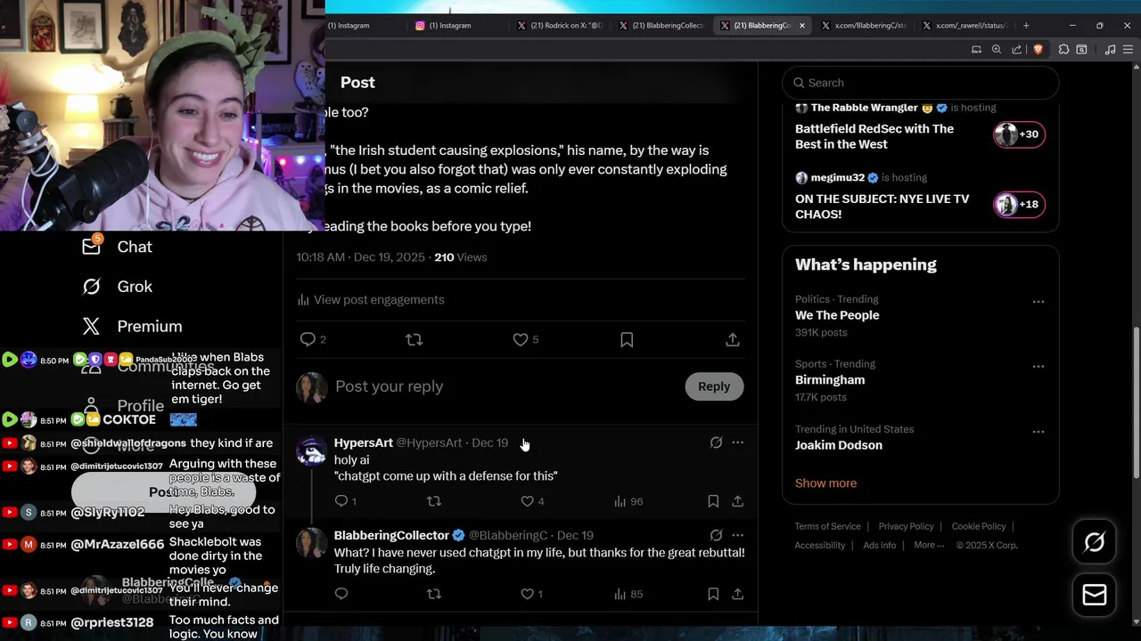Open options for Birmingham trend
The width and height of the screenshot is (1141, 641).
pos(1038,367)
